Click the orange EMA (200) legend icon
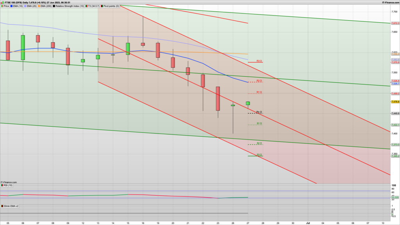The width and height of the screenshot is (400, 225). point(39,6)
